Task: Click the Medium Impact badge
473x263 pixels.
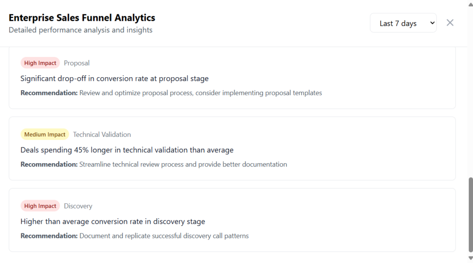Action: click(x=45, y=135)
